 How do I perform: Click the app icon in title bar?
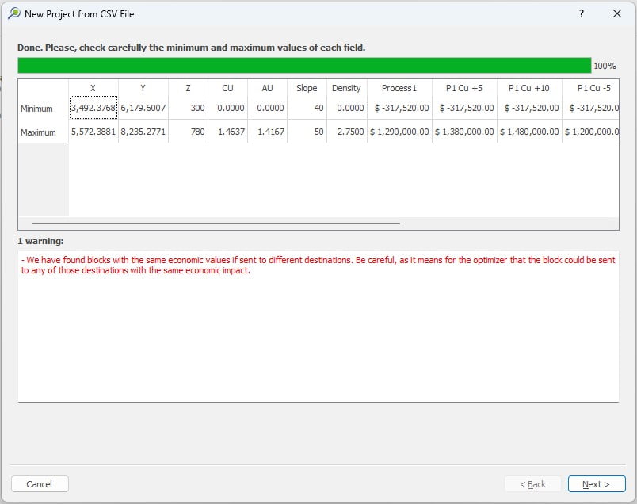(x=13, y=13)
